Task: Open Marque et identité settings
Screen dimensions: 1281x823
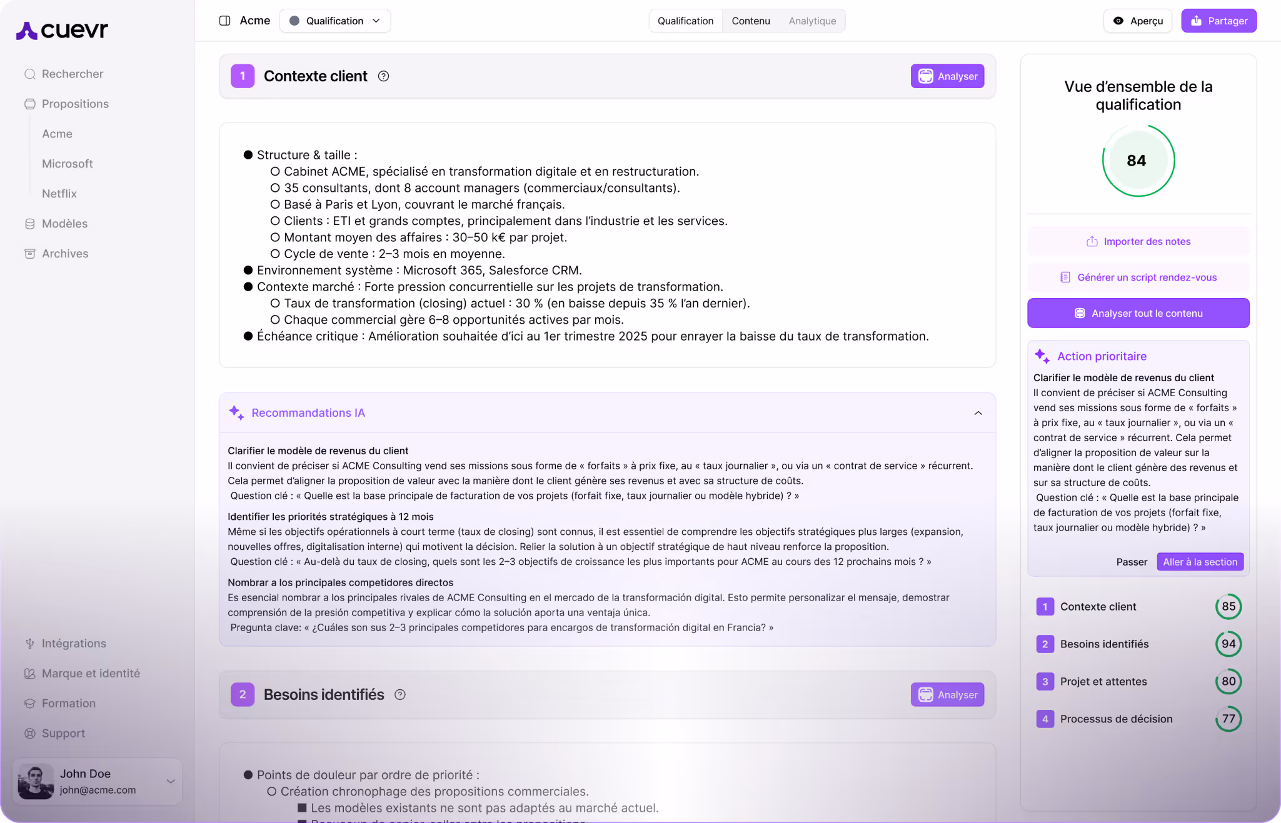Action: coord(90,673)
